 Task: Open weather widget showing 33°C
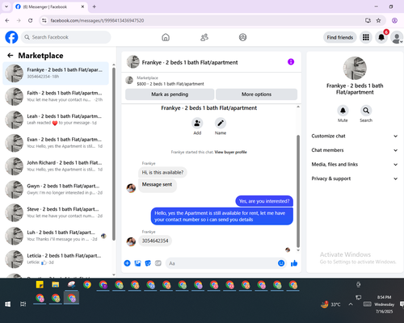[330, 304]
